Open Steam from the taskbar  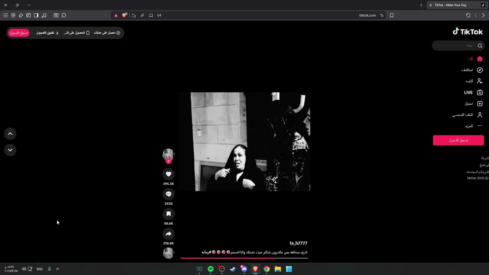[233, 269]
